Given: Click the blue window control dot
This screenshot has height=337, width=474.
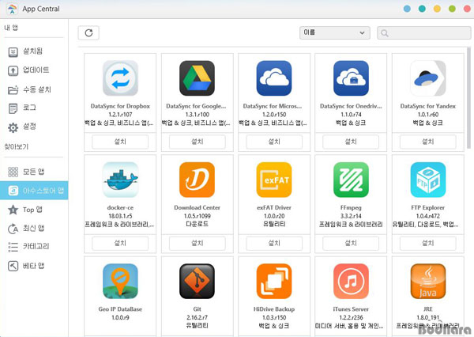Looking at the screenshot, I should [407, 9].
